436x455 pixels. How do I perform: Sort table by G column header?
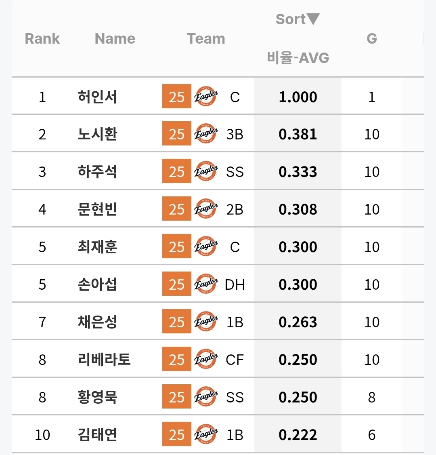[x=371, y=39]
